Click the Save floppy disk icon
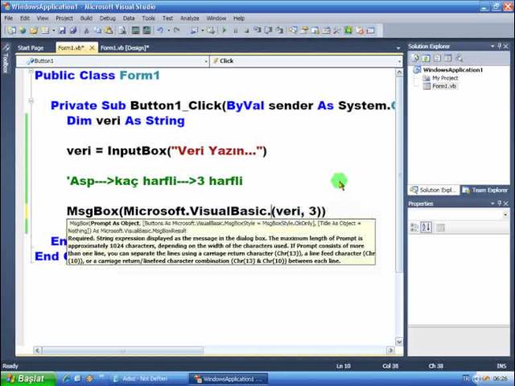Viewport: 515px width, 386px height. point(62,31)
